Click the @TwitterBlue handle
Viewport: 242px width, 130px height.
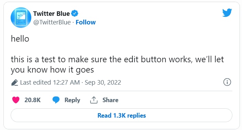point(52,22)
